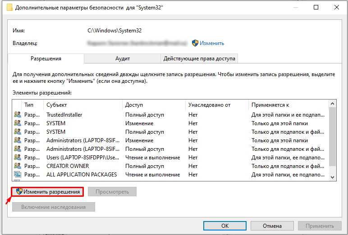Confirm with the OK button
This screenshot has height=235, width=348.
[225, 226]
